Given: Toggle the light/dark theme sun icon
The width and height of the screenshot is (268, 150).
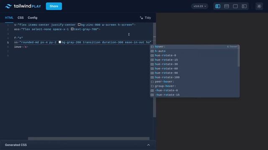Looking at the screenshot, I should point(259,6).
